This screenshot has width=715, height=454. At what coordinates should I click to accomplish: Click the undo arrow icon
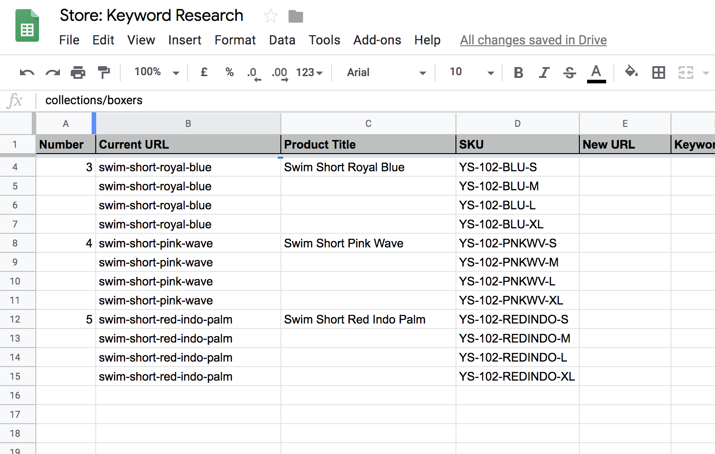point(27,72)
